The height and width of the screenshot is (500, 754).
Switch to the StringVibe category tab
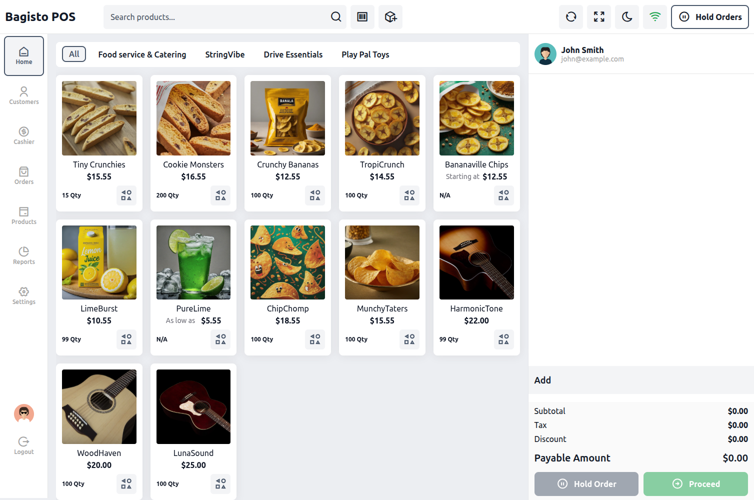click(224, 54)
